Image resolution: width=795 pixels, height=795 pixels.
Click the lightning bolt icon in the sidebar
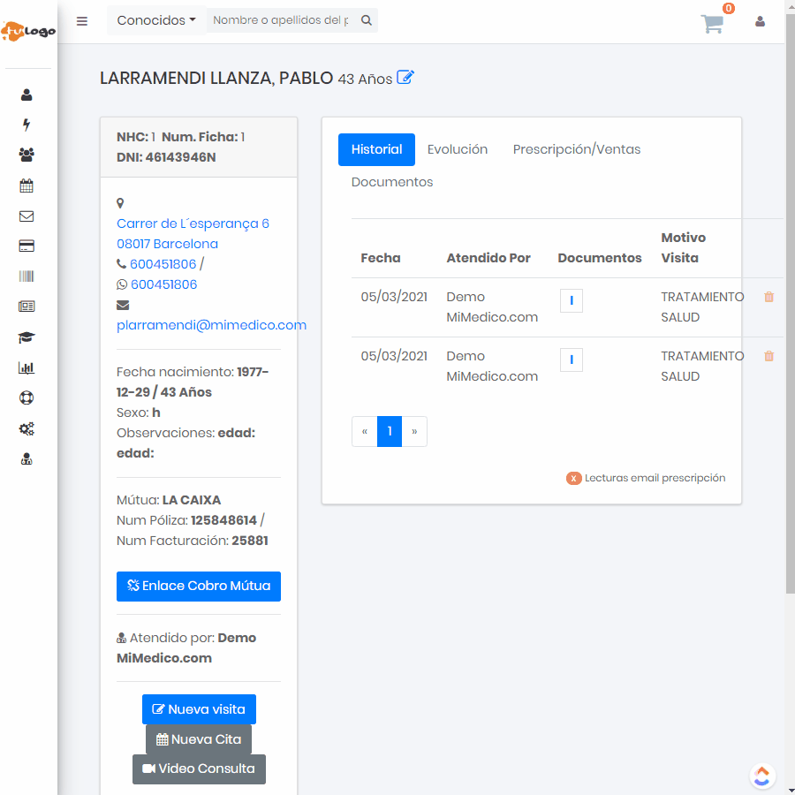(x=26, y=125)
